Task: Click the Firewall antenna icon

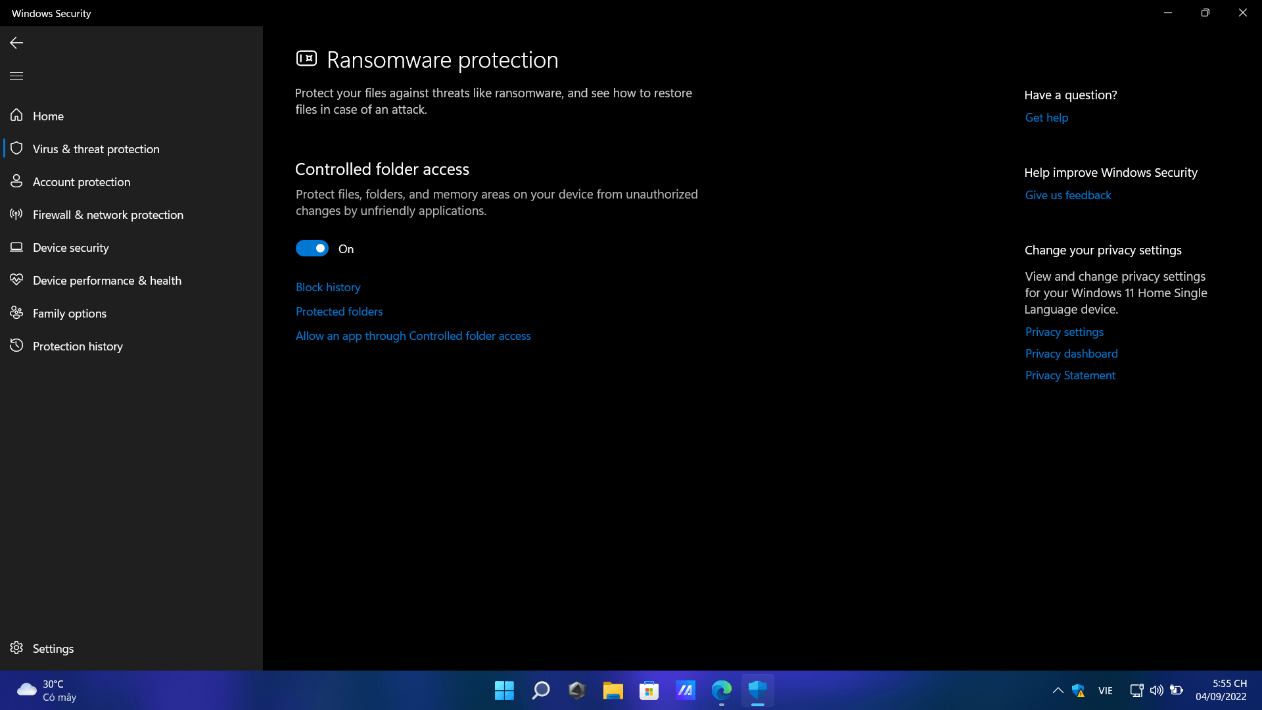Action: coord(16,214)
